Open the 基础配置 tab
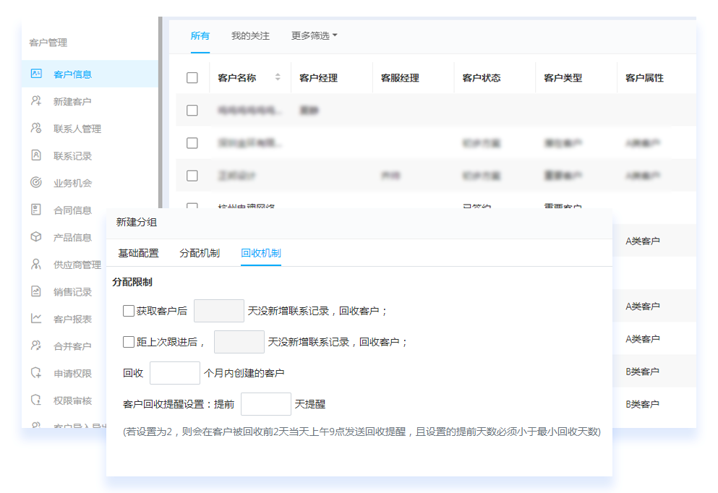 point(138,253)
